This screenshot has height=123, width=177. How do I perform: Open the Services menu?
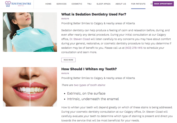click(x=61, y=4)
